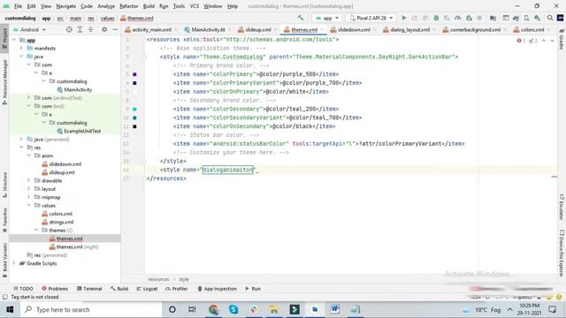Click the purple_500 color gutter swatch
Image resolution: width=566 pixels, height=318 pixels.
134,74
